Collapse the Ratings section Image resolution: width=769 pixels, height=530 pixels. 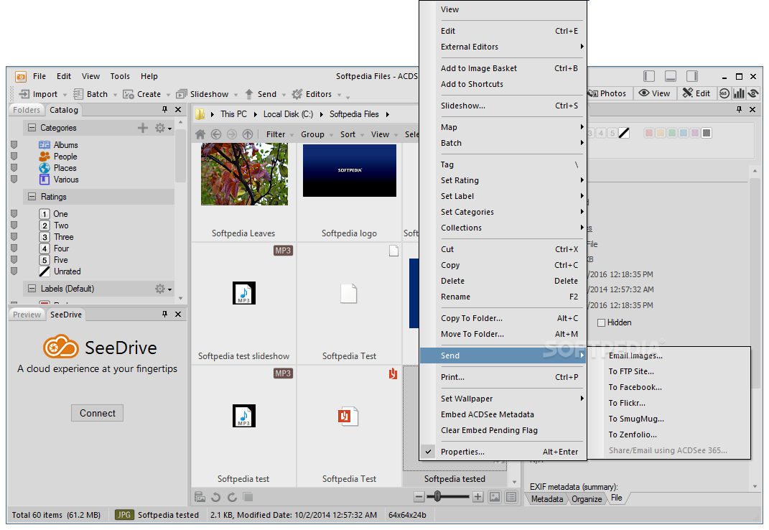(32, 196)
